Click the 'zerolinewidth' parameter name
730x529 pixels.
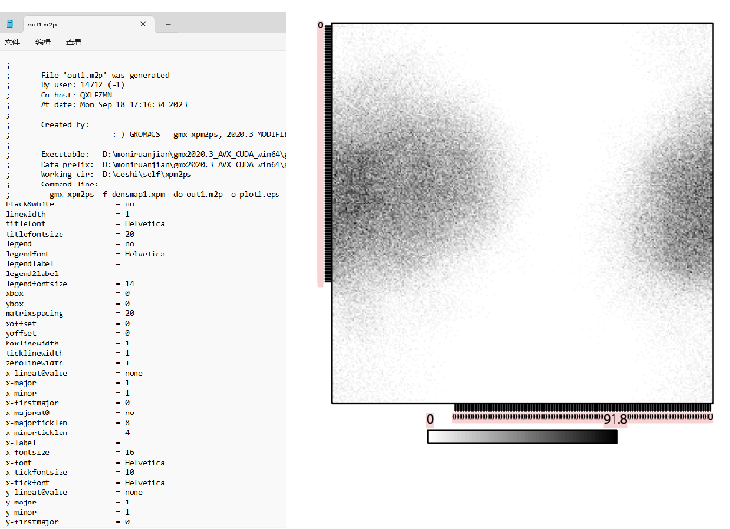(x=34, y=362)
